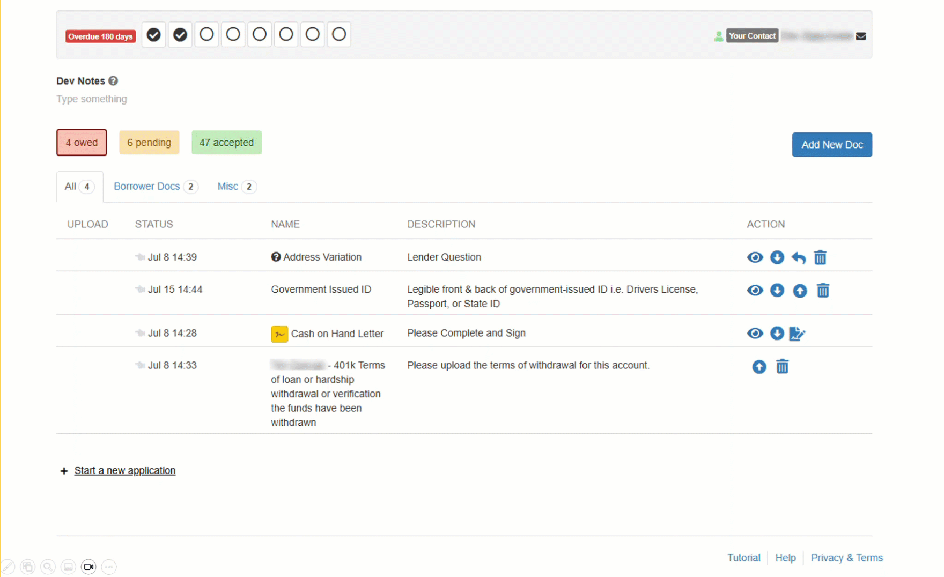Click the Add New Doc button

click(832, 145)
